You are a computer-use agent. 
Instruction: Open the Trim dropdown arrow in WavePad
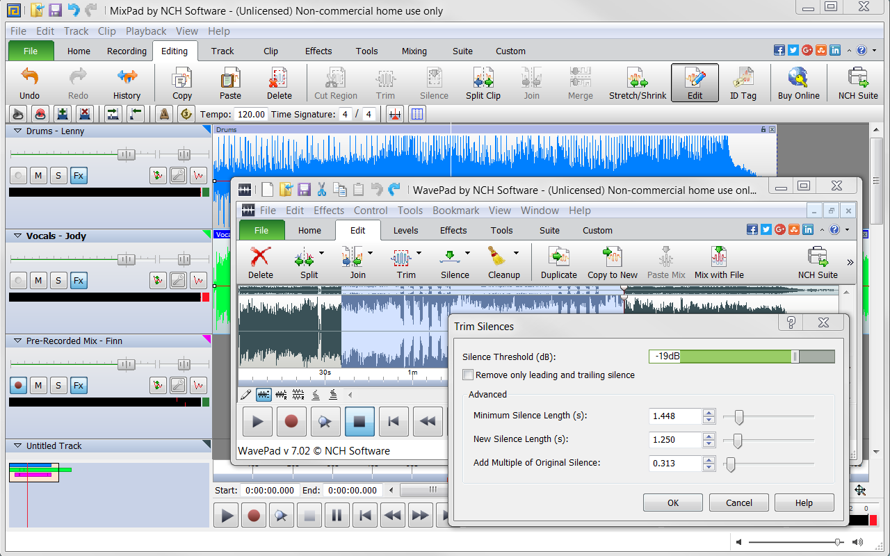point(419,253)
